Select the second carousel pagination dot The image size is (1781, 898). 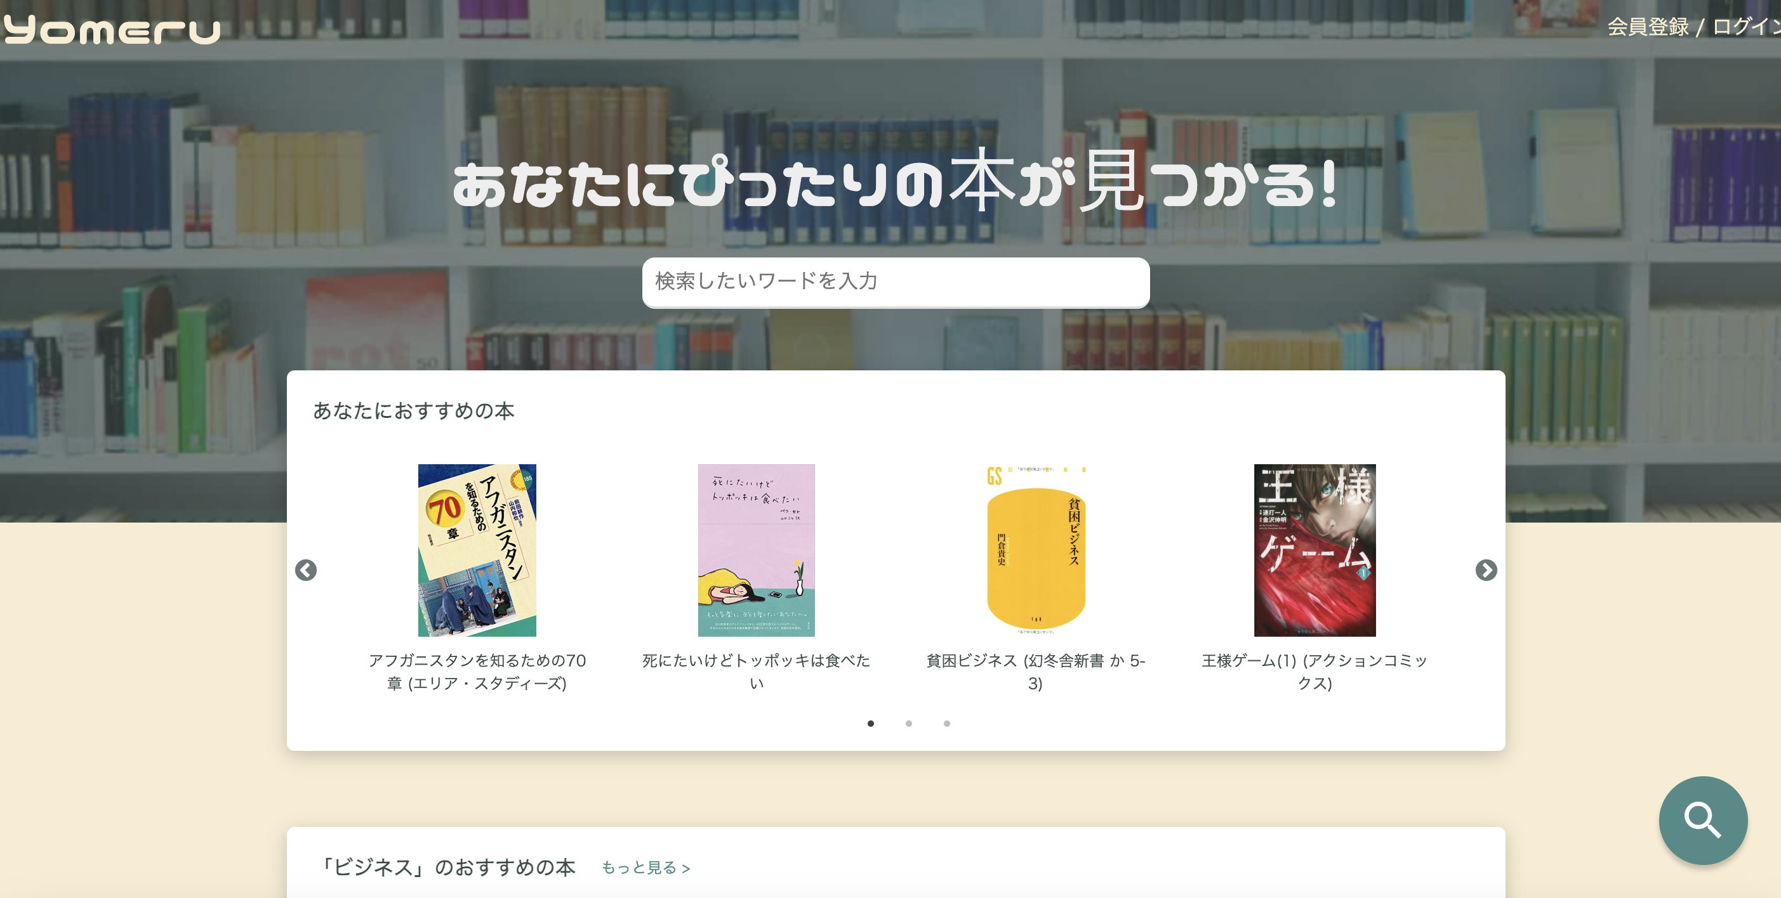click(x=908, y=723)
